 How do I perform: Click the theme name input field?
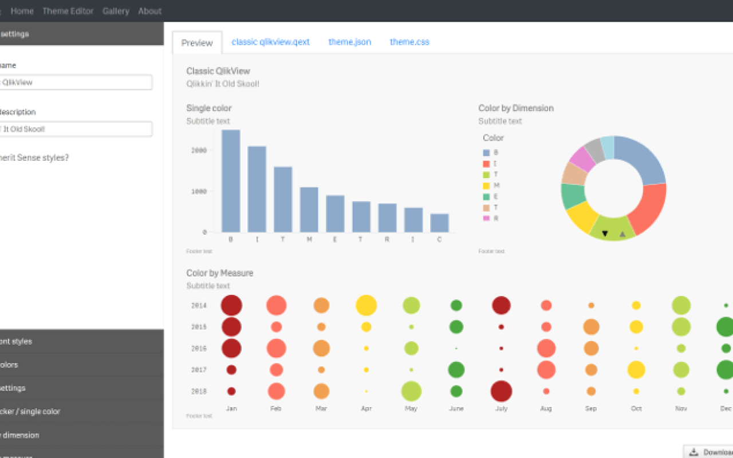(76, 82)
